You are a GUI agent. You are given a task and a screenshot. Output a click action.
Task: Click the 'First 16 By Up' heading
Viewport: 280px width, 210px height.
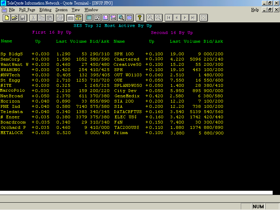click(52, 32)
